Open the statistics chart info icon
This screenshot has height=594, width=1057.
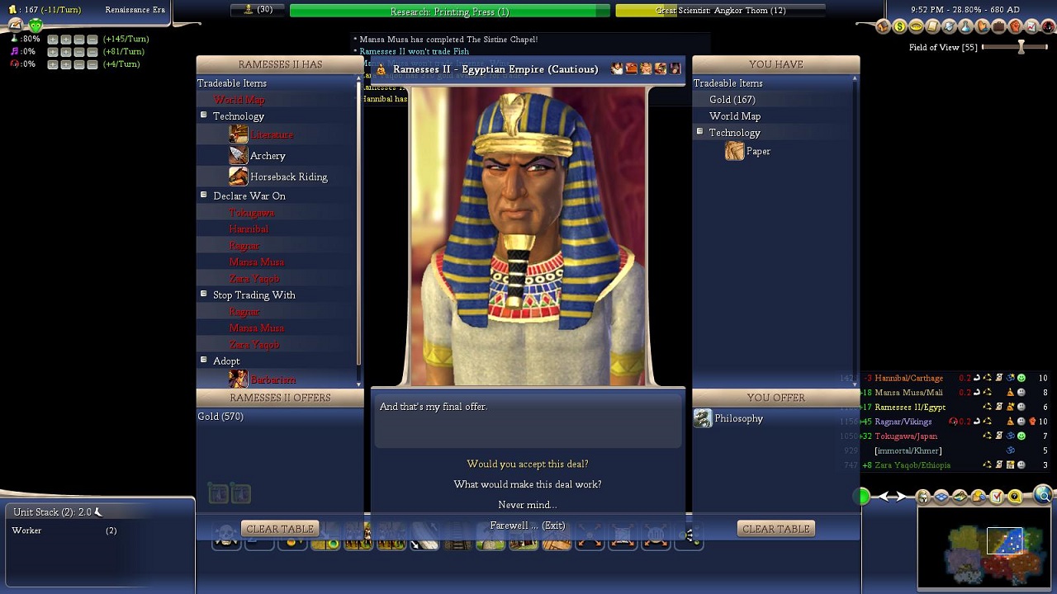point(1031,26)
